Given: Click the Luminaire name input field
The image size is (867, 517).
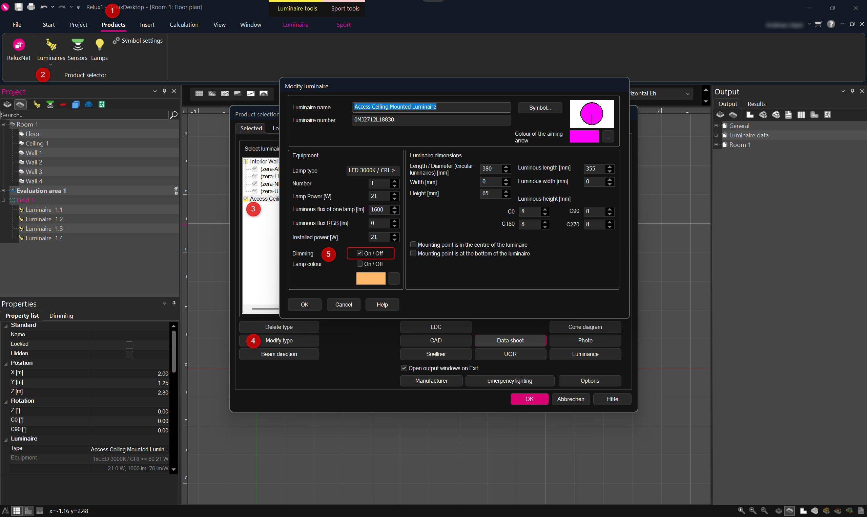Looking at the screenshot, I should tap(431, 107).
